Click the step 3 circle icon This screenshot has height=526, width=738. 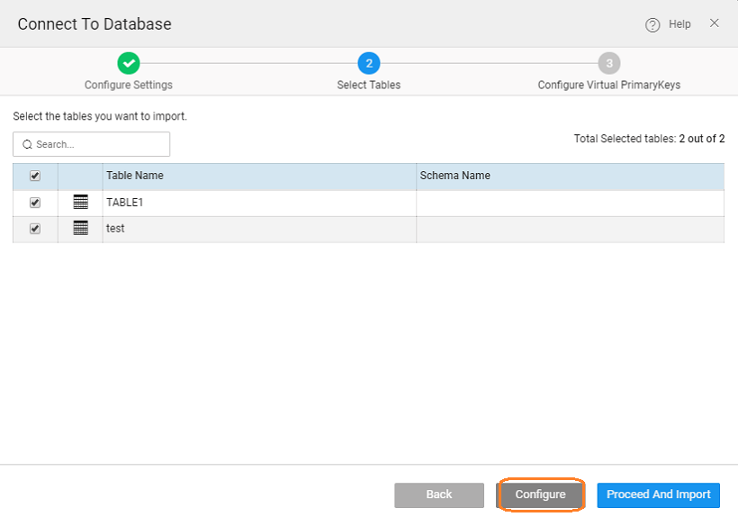click(609, 63)
